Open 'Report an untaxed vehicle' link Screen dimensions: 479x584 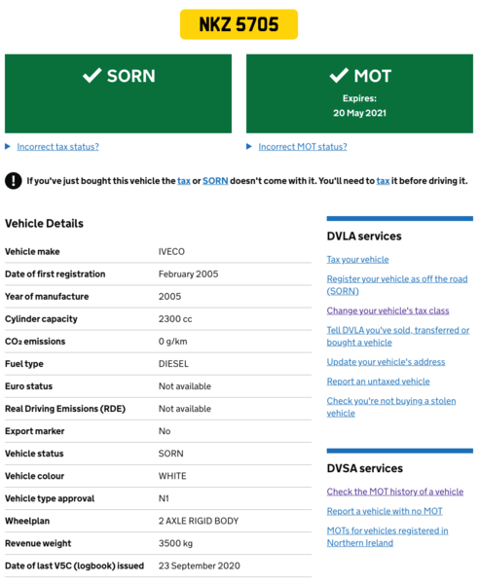click(x=378, y=382)
